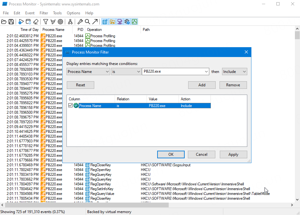The image size is (300, 215).
Task: Open the Filter menu
Action: 44,13
